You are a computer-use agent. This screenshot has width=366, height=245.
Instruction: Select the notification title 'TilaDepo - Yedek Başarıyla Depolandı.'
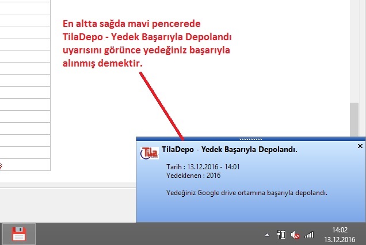(x=230, y=149)
